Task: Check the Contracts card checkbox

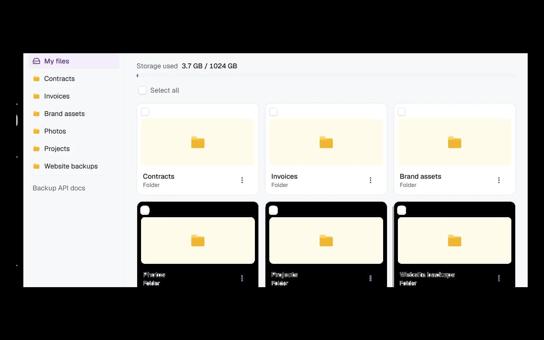Action: point(145,112)
